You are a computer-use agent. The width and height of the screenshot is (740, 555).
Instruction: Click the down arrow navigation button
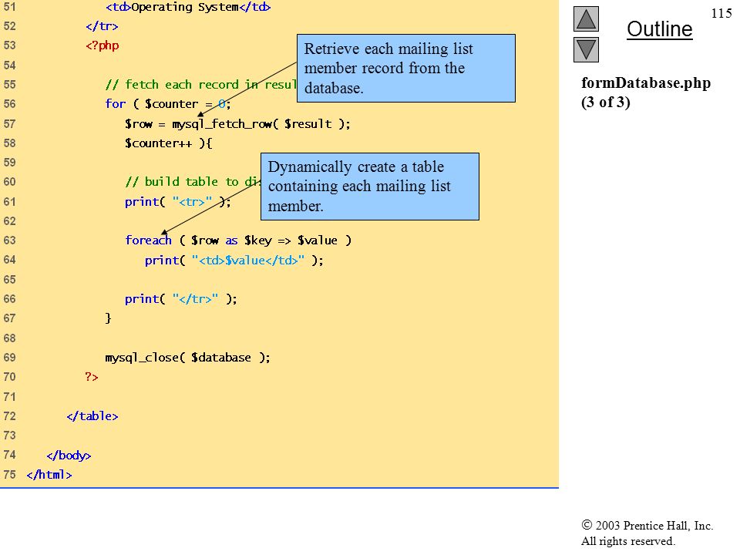tap(586, 49)
